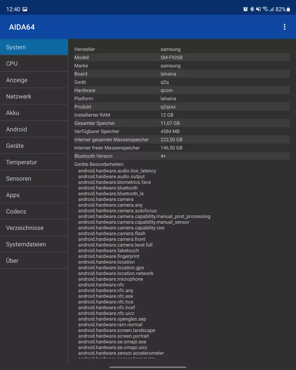Tap the muted sound status icon

(x=258, y=9)
